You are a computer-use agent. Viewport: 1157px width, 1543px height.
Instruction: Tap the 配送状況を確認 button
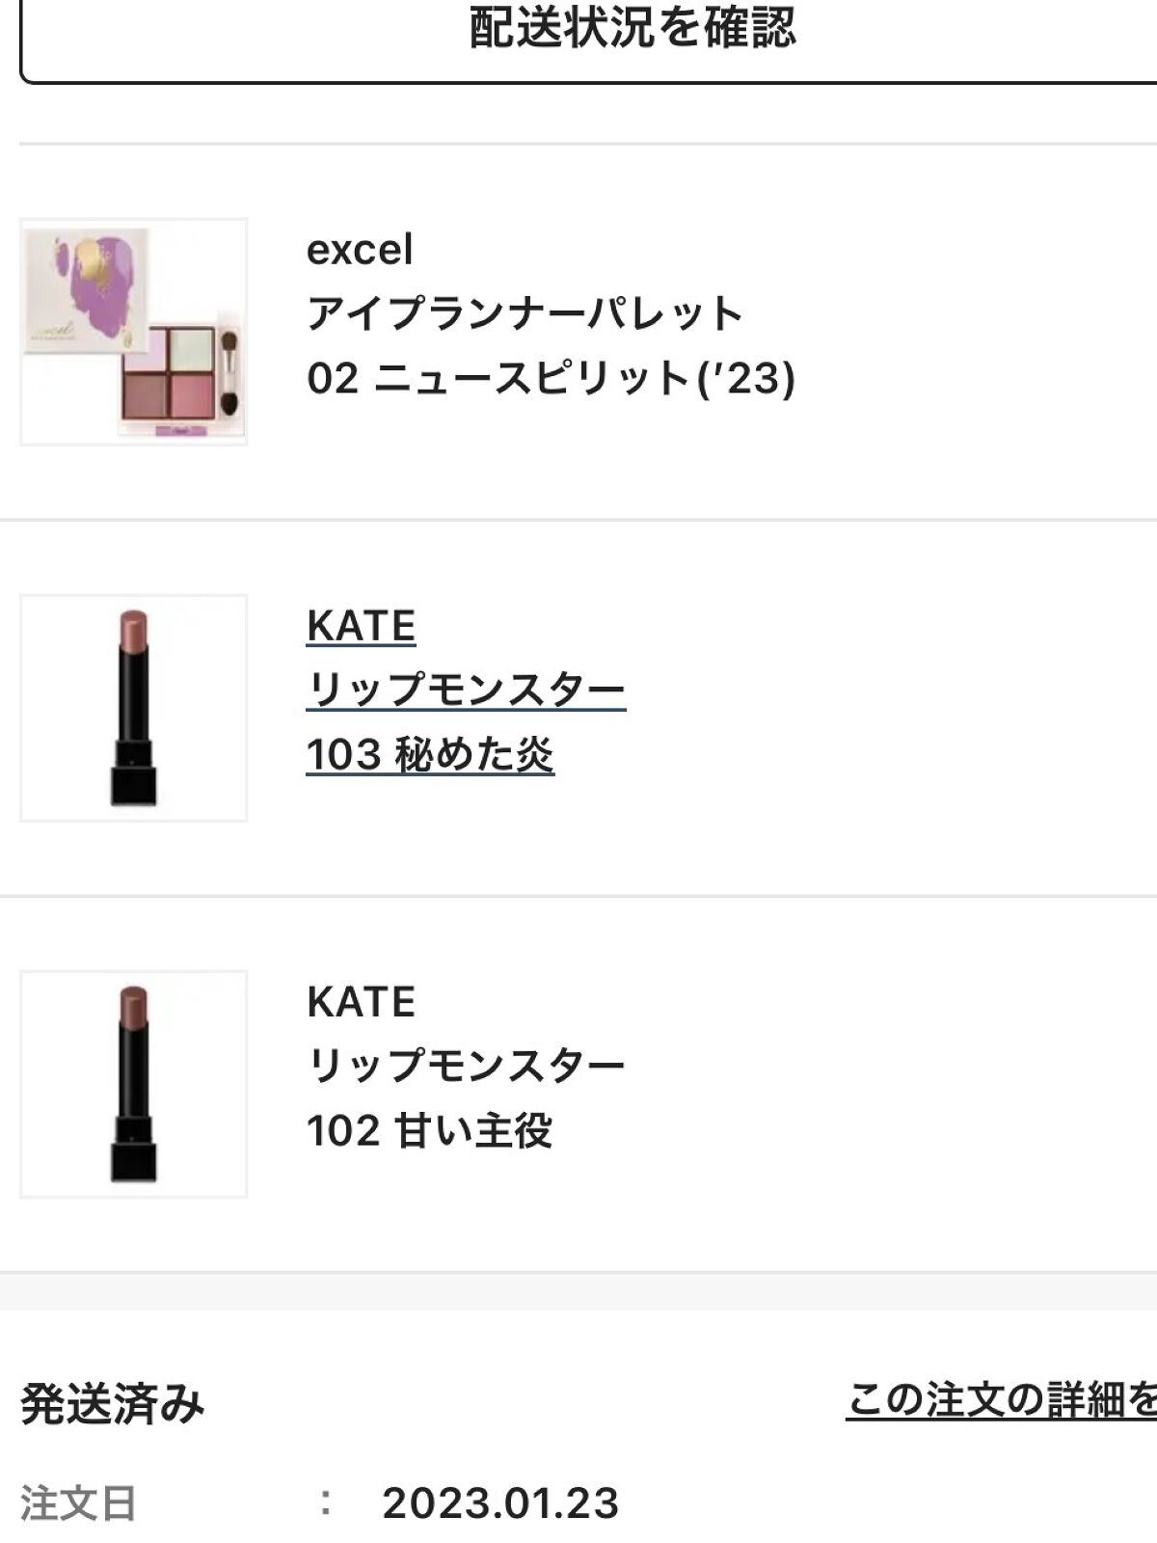632,29
